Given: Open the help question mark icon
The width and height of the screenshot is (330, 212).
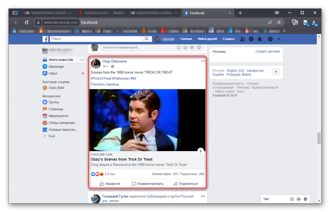Looking at the screenshot, I should [x=270, y=39].
